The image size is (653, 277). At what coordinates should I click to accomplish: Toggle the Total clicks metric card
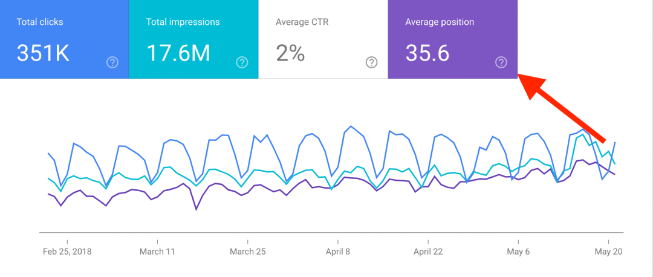tap(64, 39)
